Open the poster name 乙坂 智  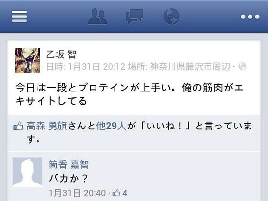coord(61,55)
